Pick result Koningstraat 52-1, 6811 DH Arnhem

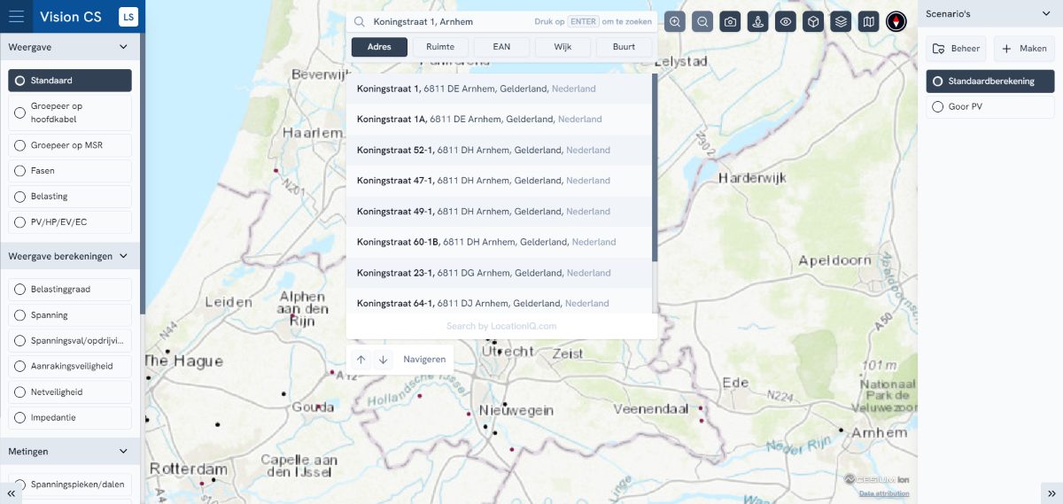click(x=500, y=151)
